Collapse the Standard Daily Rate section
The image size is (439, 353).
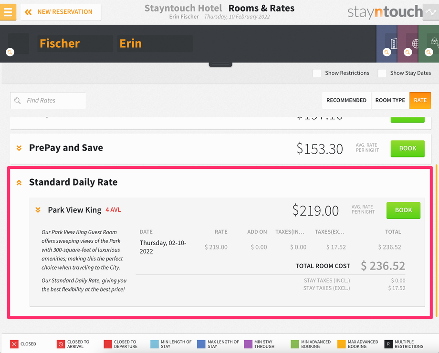[x=19, y=183]
